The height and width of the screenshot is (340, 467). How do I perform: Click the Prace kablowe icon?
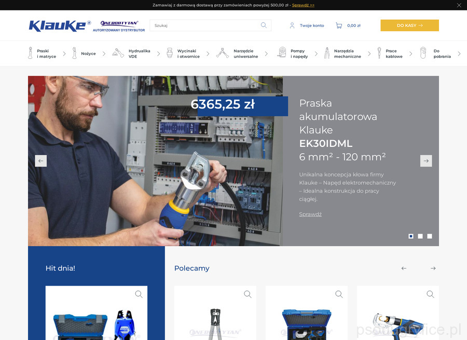[379, 53]
